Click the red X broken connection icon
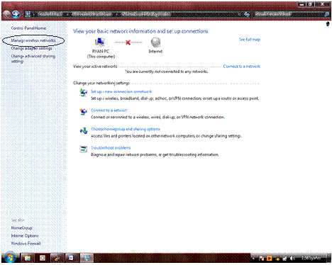Image resolution: width=332 pixels, height=265 pixels. (128, 43)
